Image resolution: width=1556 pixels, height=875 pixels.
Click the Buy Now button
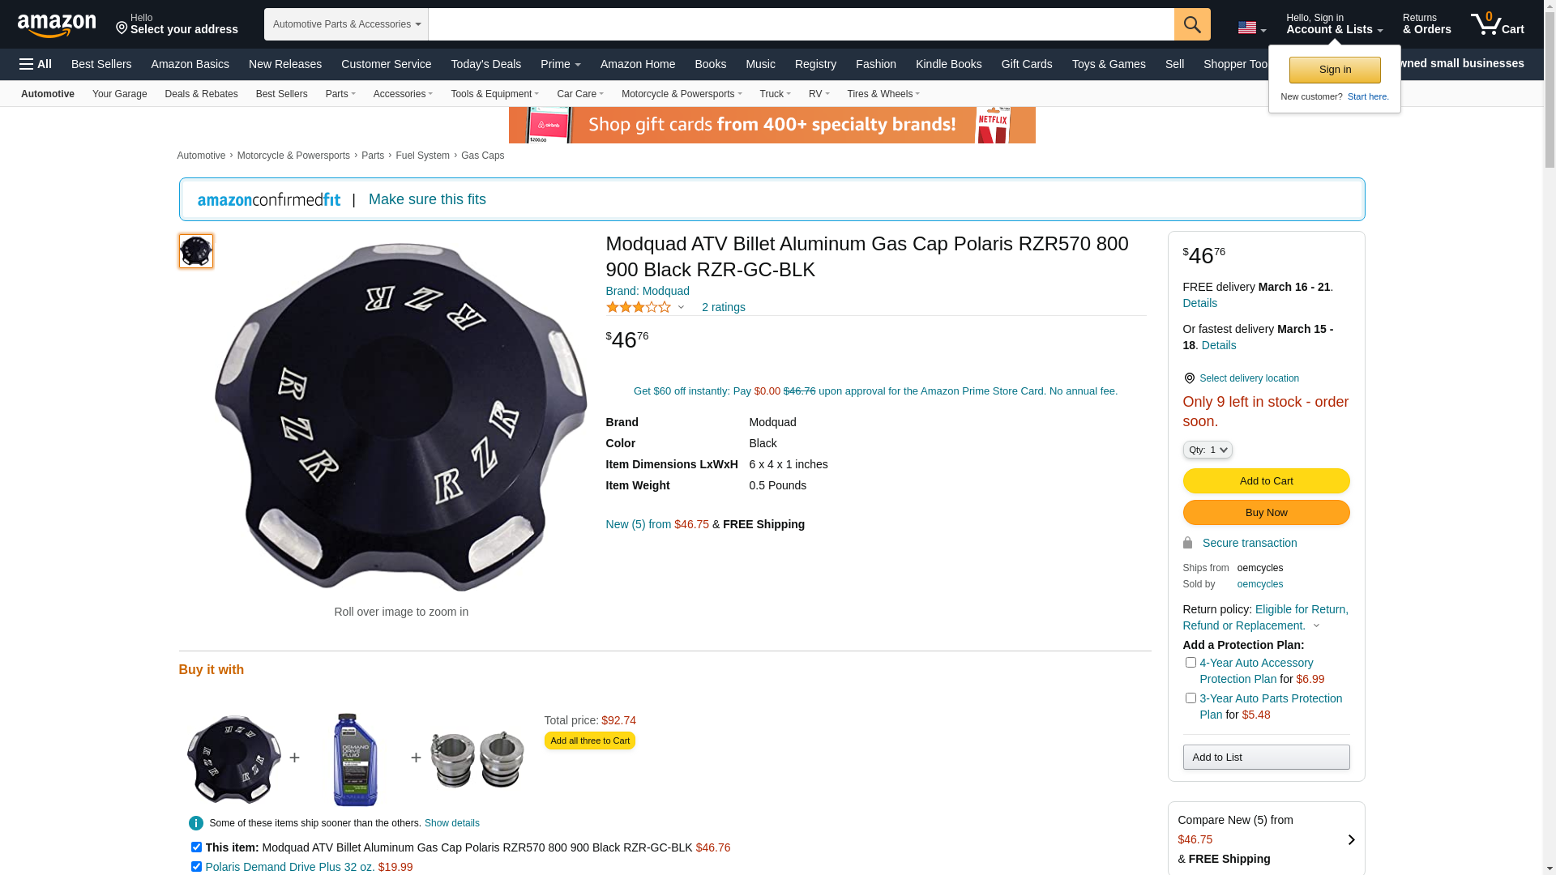point(1265,512)
